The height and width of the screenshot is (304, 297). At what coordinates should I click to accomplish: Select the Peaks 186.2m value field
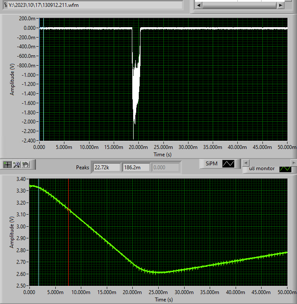[136, 167]
